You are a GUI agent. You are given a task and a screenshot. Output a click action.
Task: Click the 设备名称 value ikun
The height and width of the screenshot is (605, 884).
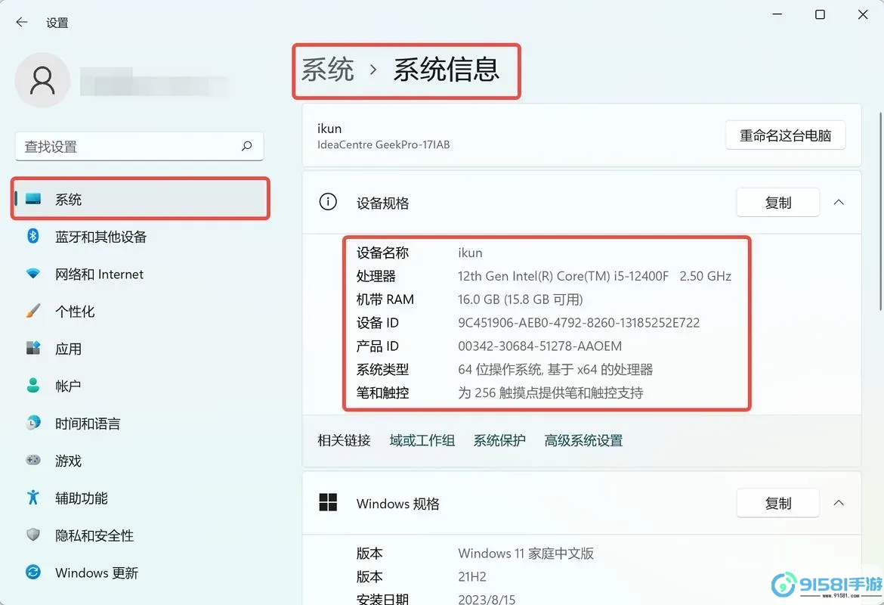[470, 253]
